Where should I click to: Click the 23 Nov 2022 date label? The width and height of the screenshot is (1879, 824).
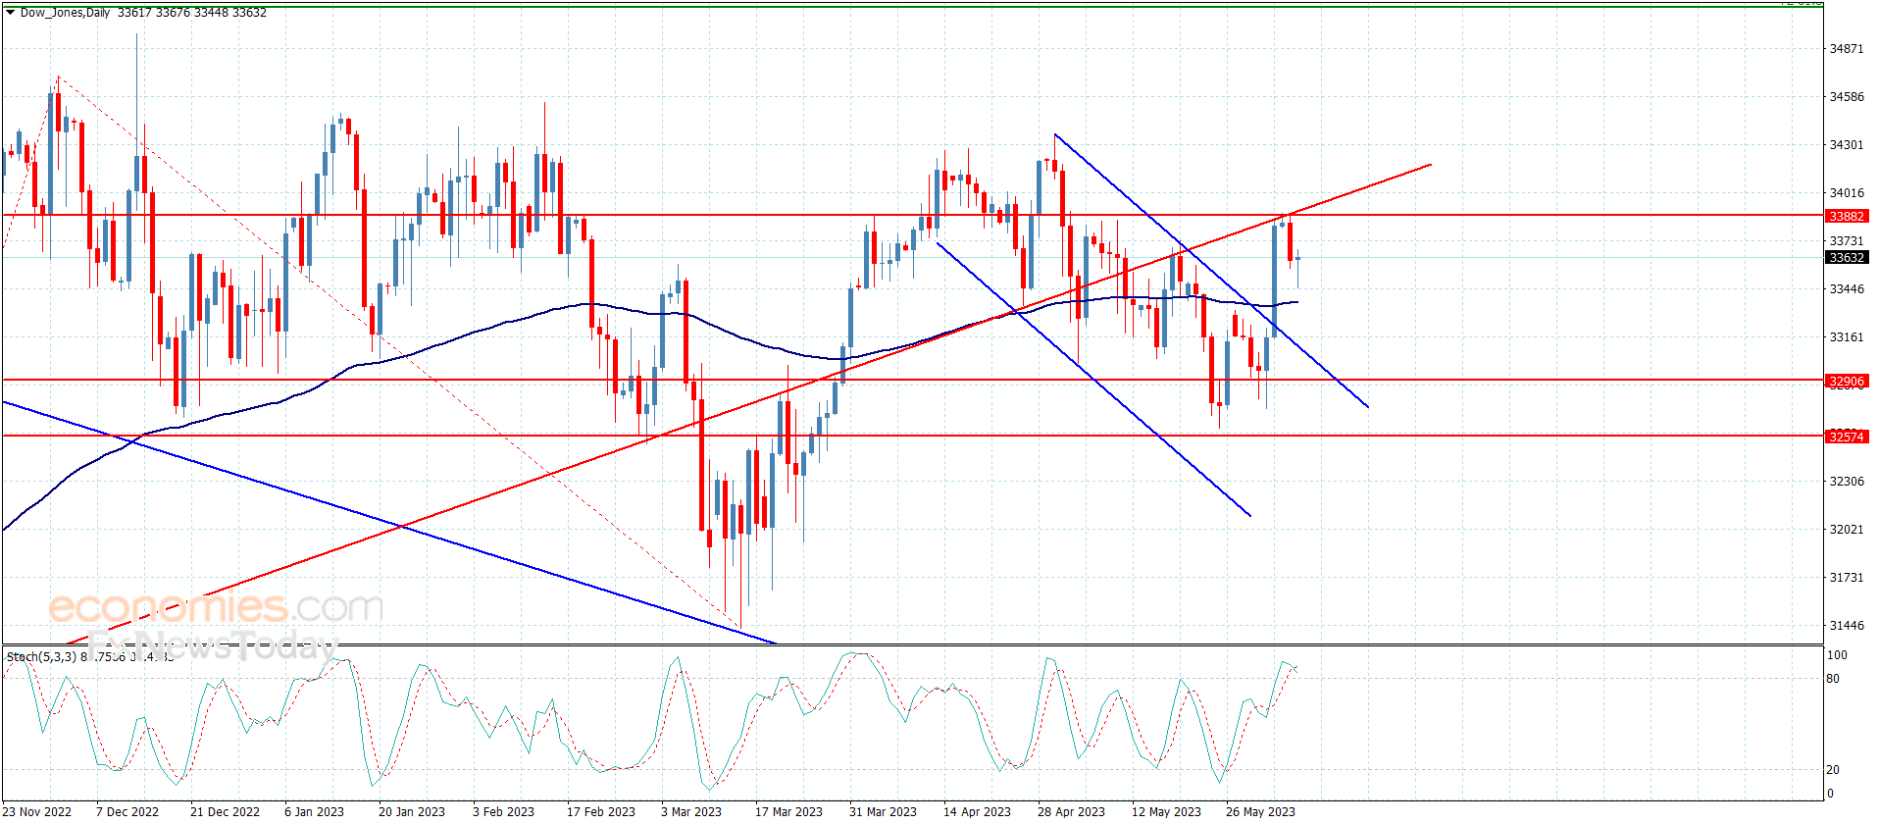click(37, 811)
